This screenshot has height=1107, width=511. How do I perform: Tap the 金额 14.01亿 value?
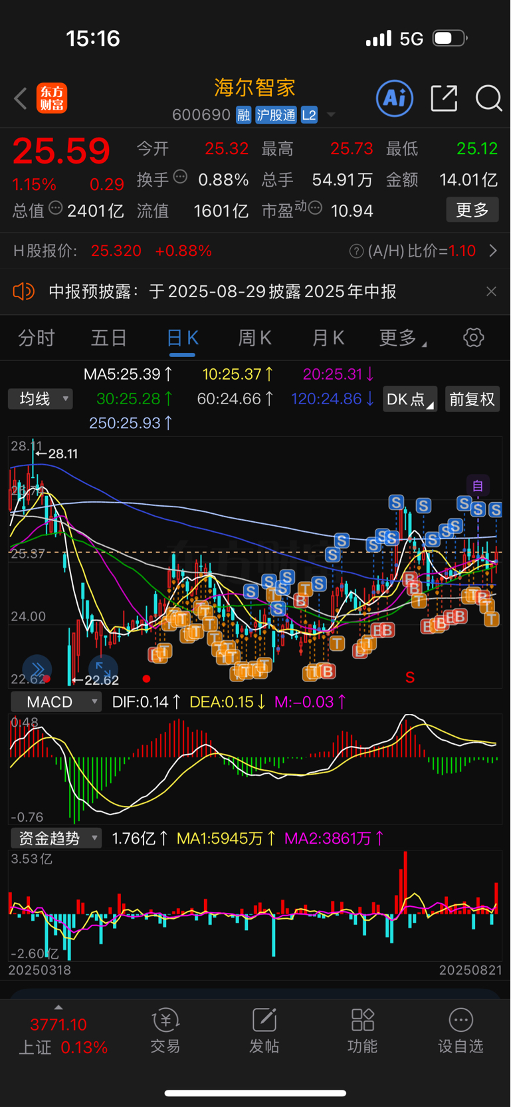coord(468,180)
